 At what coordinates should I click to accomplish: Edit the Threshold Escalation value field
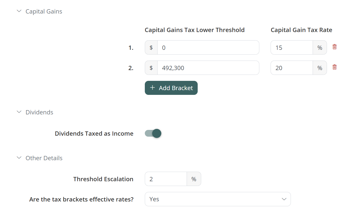166,179
